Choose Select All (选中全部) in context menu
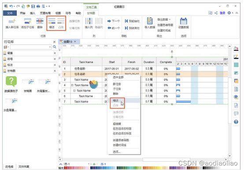The height and width of the screenshot is (170, 244). (x=124, y=77)
